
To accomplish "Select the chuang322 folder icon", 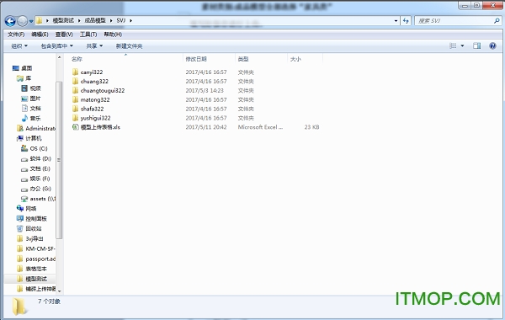I will click(76, 81).
